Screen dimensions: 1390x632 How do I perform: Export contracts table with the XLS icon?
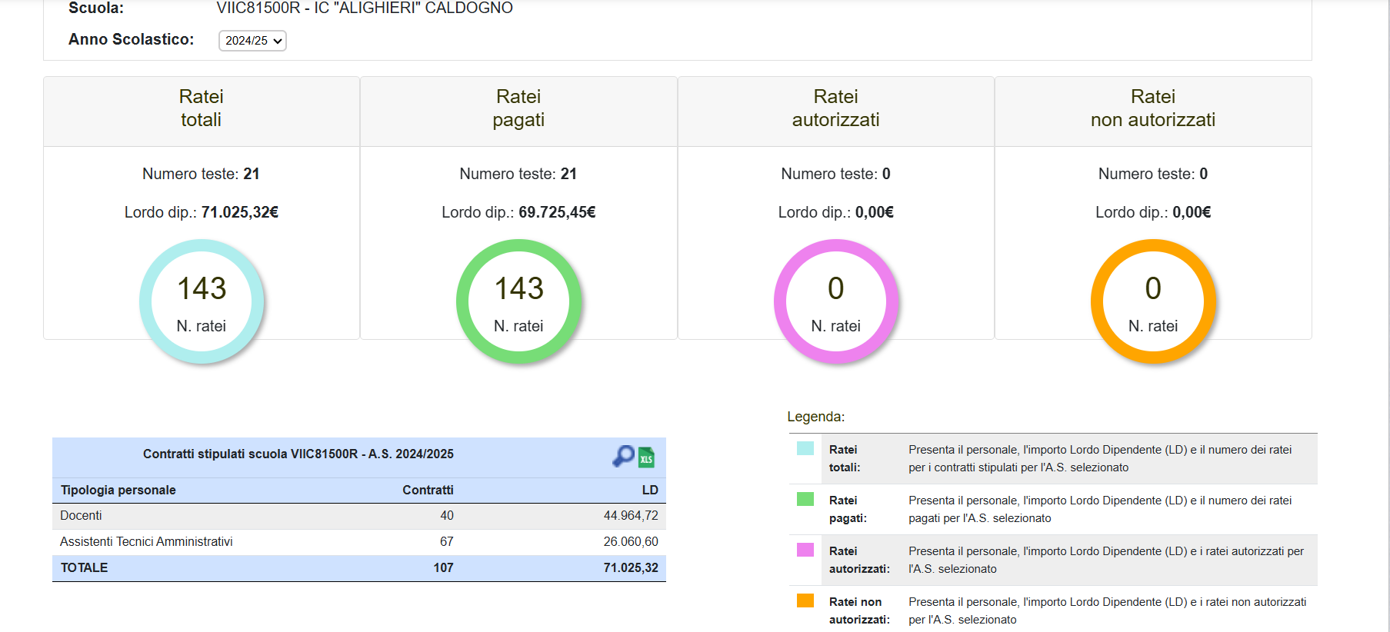[646, 457]
